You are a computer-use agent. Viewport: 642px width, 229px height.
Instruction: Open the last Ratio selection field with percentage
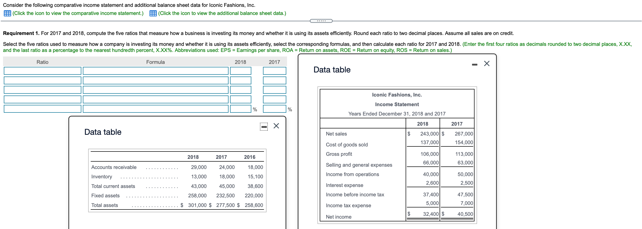42,109
